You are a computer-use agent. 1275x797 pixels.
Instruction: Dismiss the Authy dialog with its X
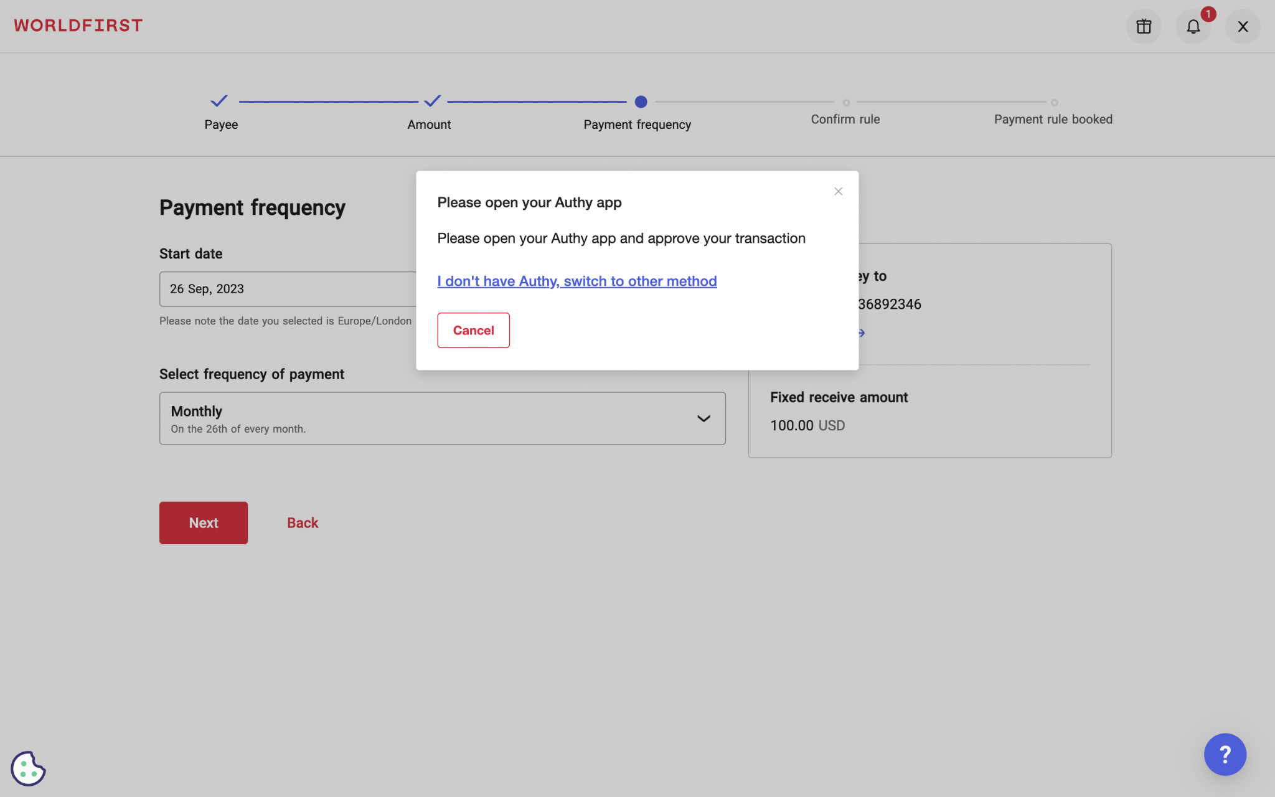point(837,191)
